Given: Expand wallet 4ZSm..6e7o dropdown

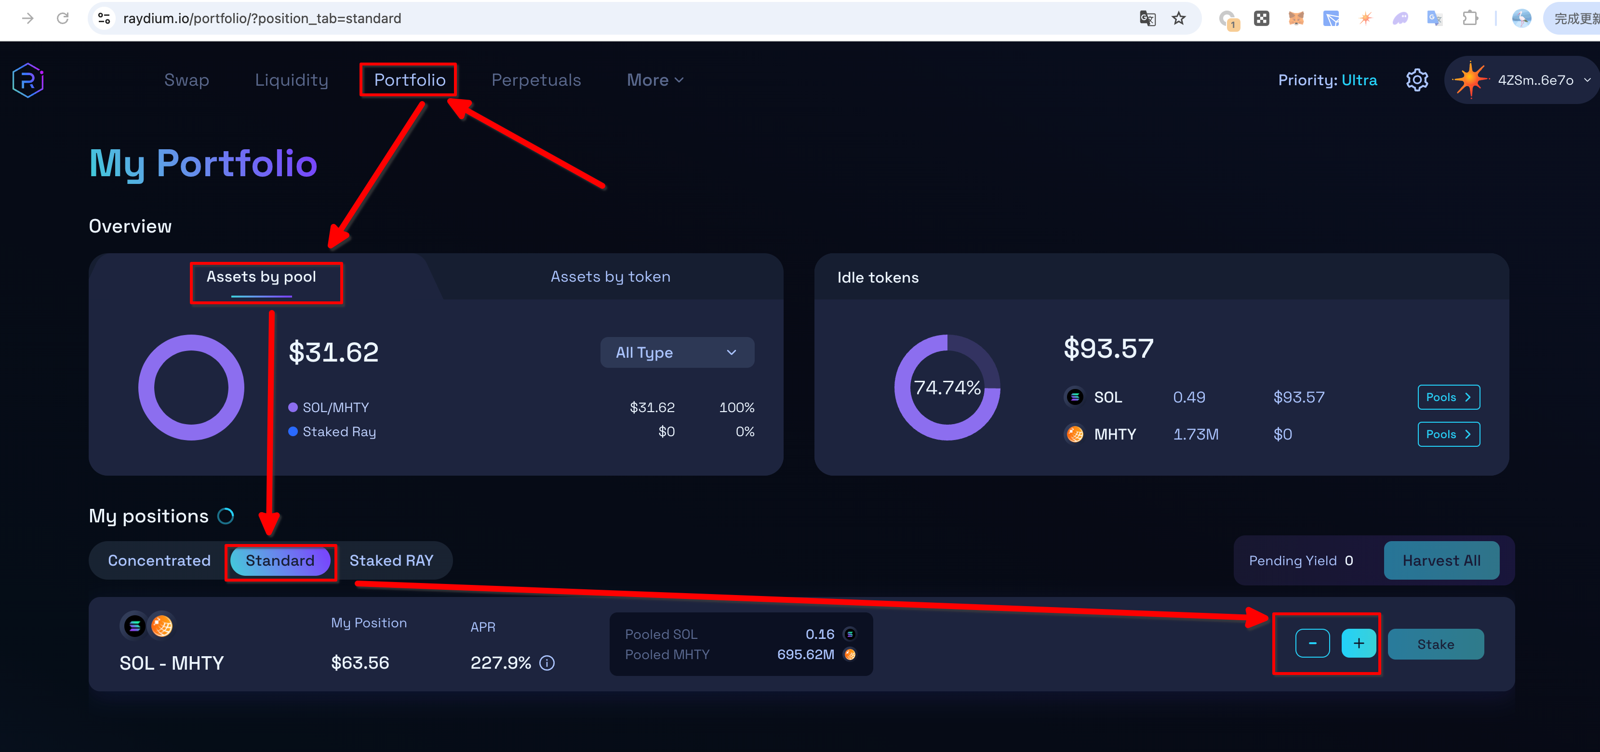Looking at the screenshot, I should pos(1535,80).
